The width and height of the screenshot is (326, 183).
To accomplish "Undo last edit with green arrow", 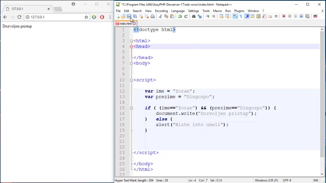I will tap(180, 16).
